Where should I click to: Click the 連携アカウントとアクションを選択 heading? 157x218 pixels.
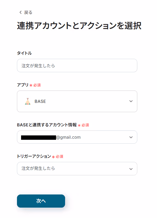click(x=79, y=26)
